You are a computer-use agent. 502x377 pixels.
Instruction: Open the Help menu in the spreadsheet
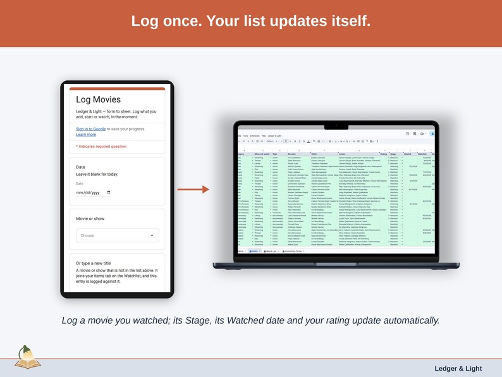[x=264, y=136]
